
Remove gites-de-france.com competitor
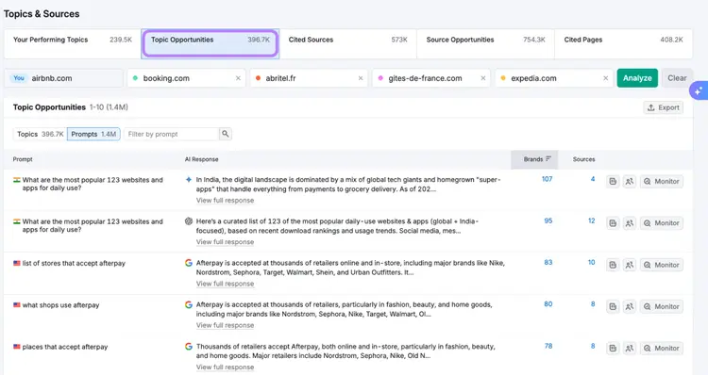(x=483, y=78)
